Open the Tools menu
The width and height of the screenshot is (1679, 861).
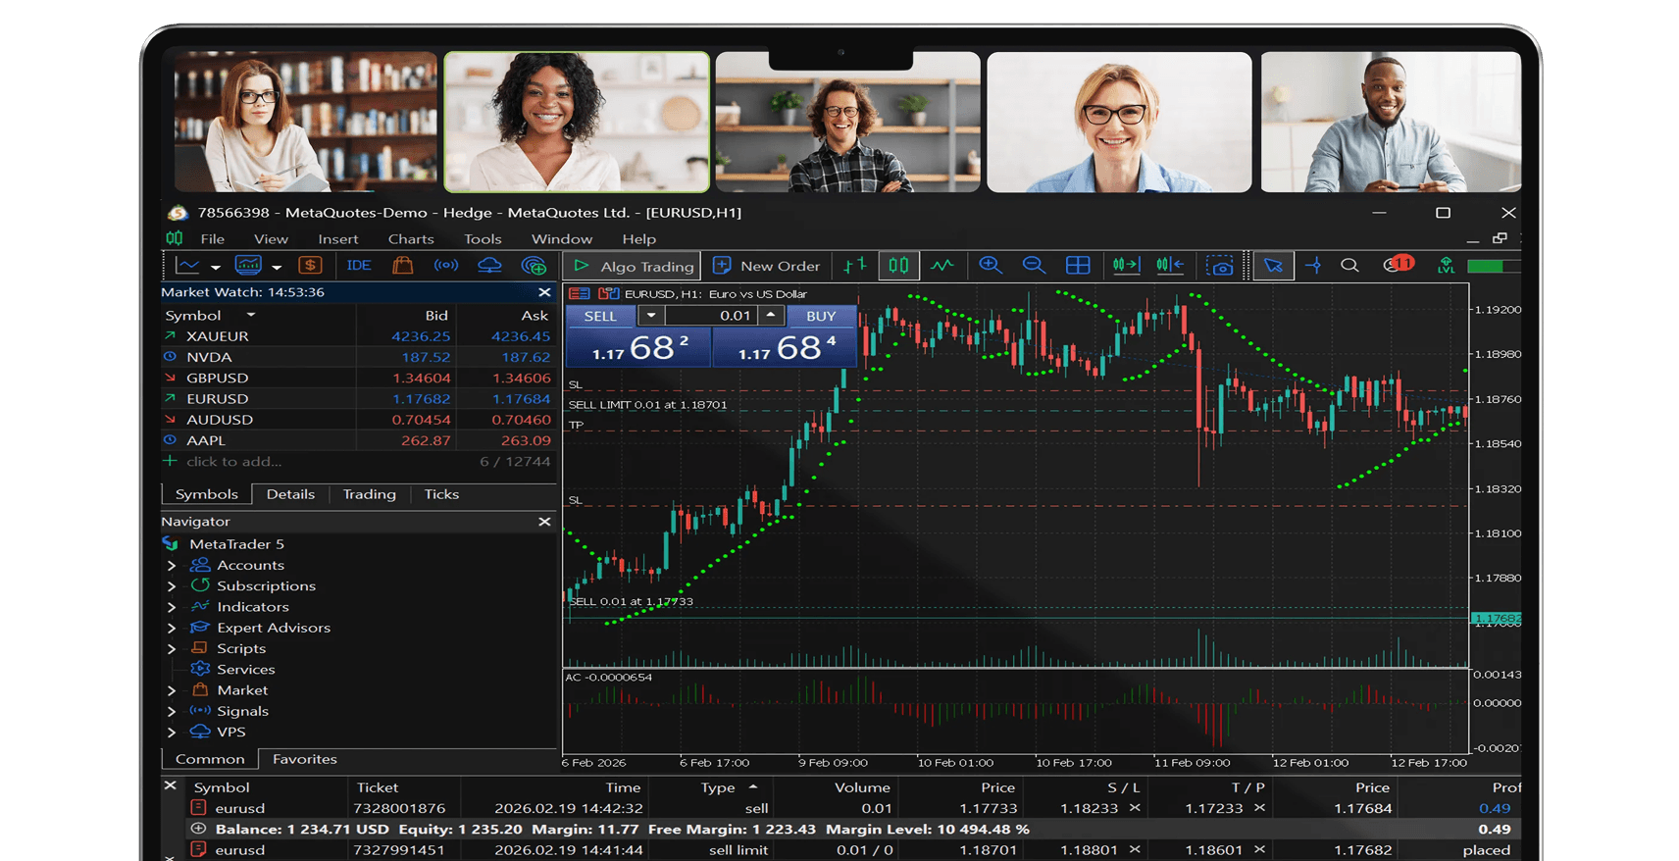coord(483,239)
